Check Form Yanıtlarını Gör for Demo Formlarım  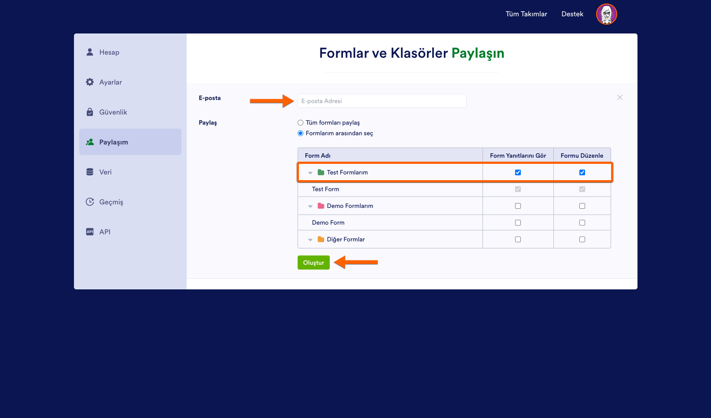(518, 206)
